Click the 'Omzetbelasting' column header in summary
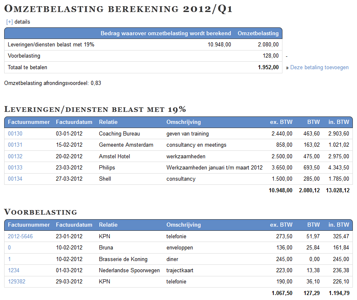 [258, 33]
